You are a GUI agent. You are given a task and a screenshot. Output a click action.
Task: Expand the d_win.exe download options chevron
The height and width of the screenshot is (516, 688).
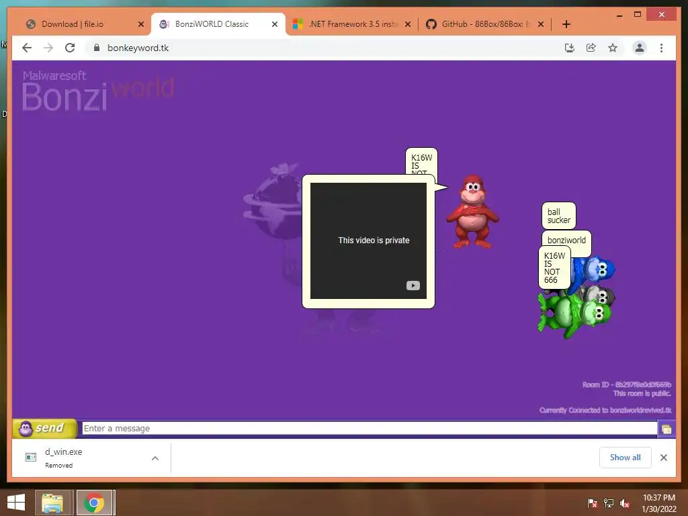(155, 458)
